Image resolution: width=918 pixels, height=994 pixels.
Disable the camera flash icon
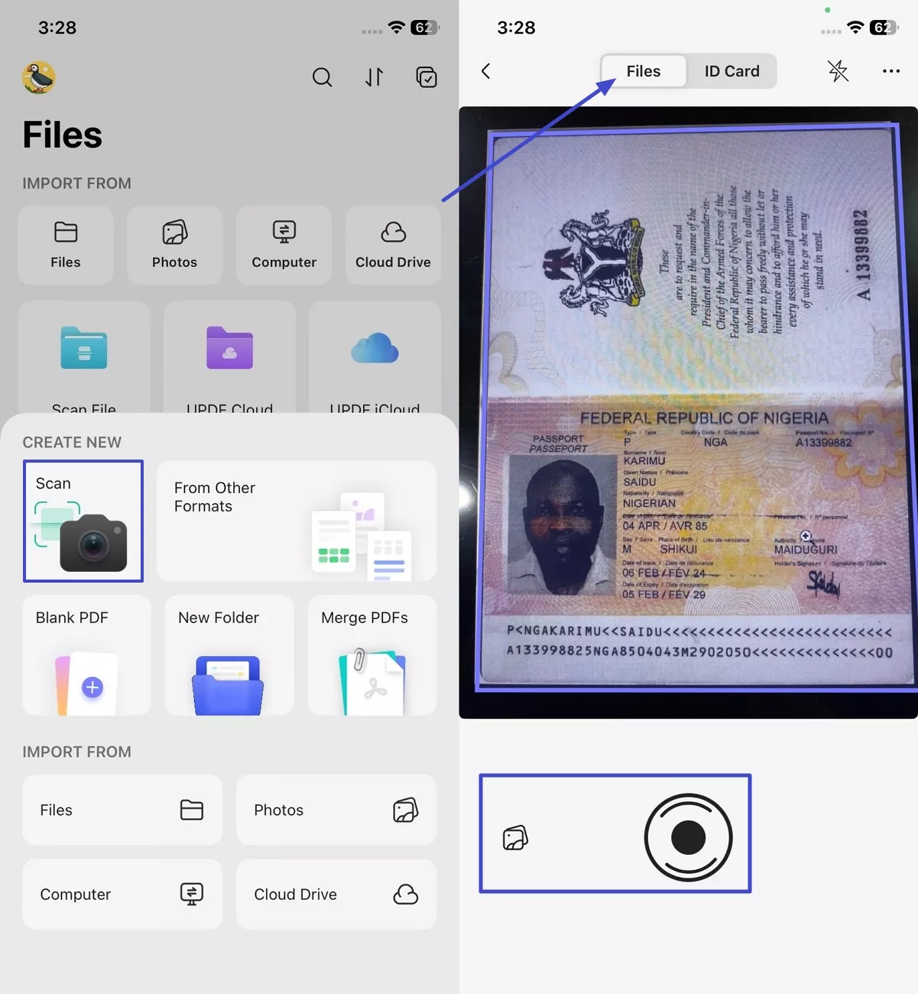tap(838, 70)
